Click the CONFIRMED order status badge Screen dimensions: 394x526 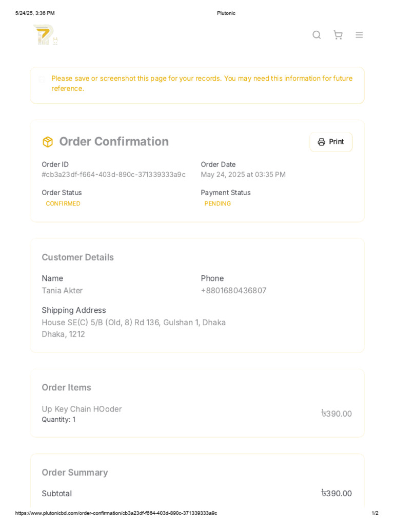coord(63,203)
